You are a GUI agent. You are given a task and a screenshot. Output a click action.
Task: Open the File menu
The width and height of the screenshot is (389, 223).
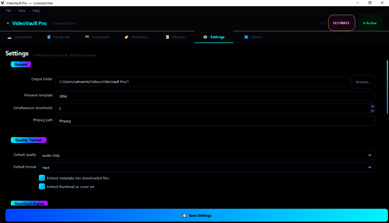pyautogui.click(x=8, y=11)
